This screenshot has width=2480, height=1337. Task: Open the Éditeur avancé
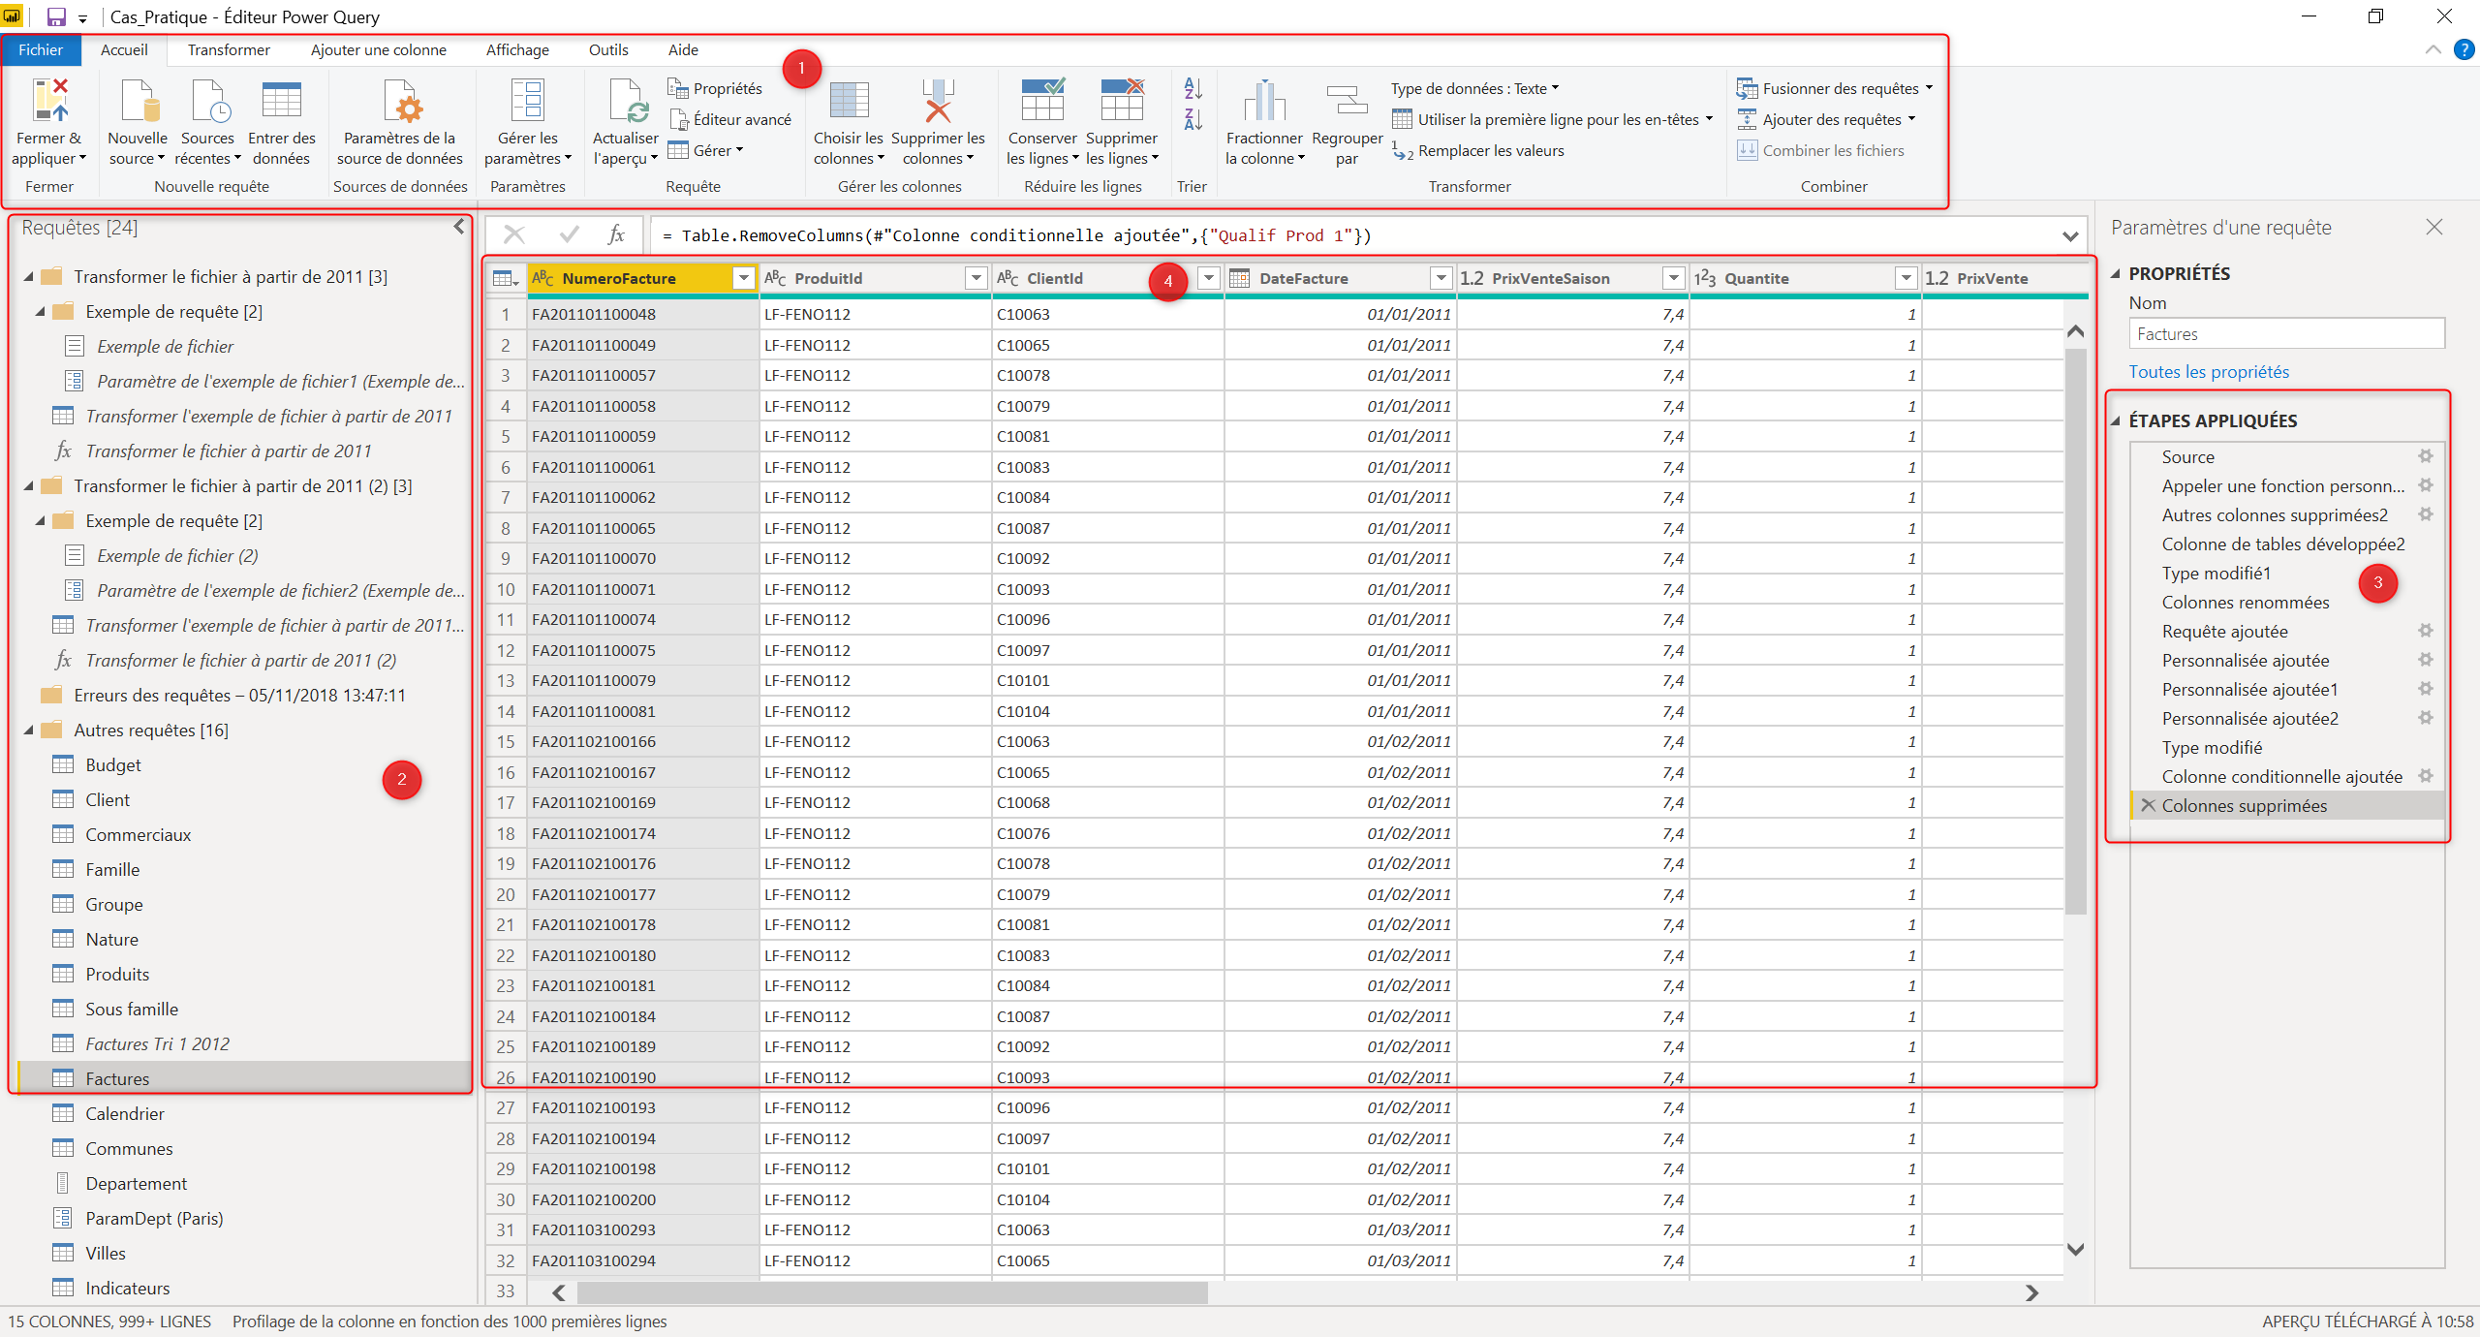click(730, 119)
